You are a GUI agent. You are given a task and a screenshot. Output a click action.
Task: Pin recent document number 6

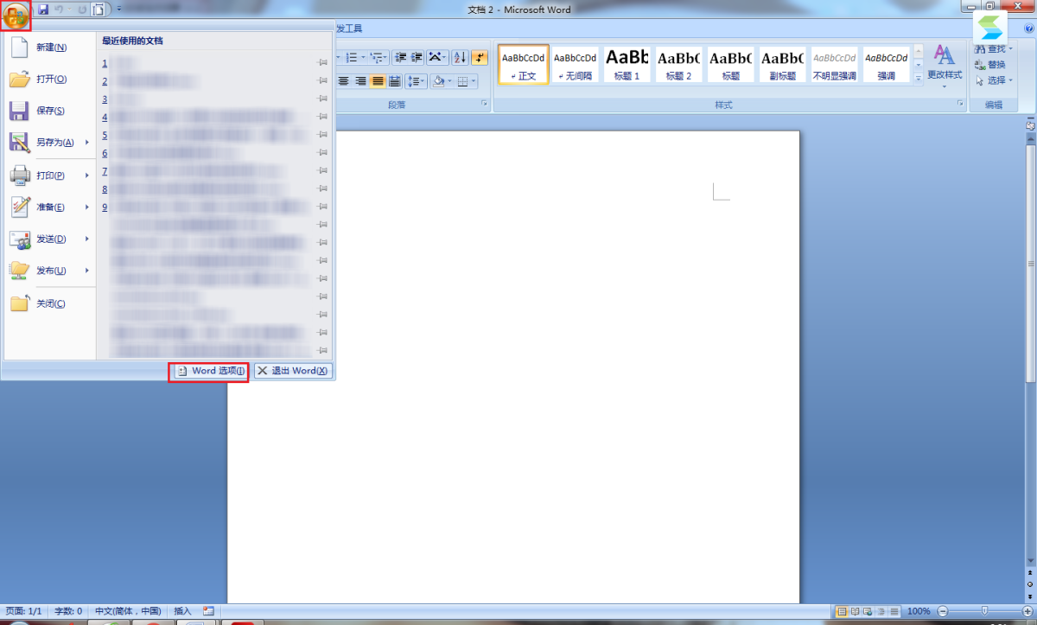pos(322,153)
